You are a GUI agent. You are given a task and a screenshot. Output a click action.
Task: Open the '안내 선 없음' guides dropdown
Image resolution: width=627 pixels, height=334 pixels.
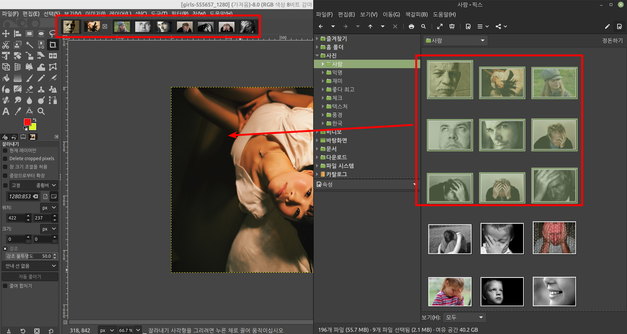(30, 266)
